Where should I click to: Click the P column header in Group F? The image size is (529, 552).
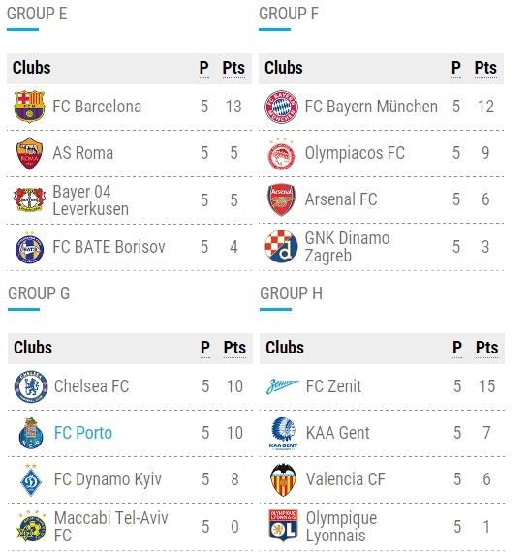coord(456,68)
